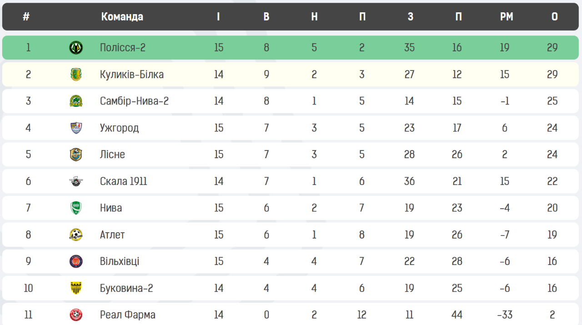
Task: Click the Лісне team crest icon
Action: (76, 155)
